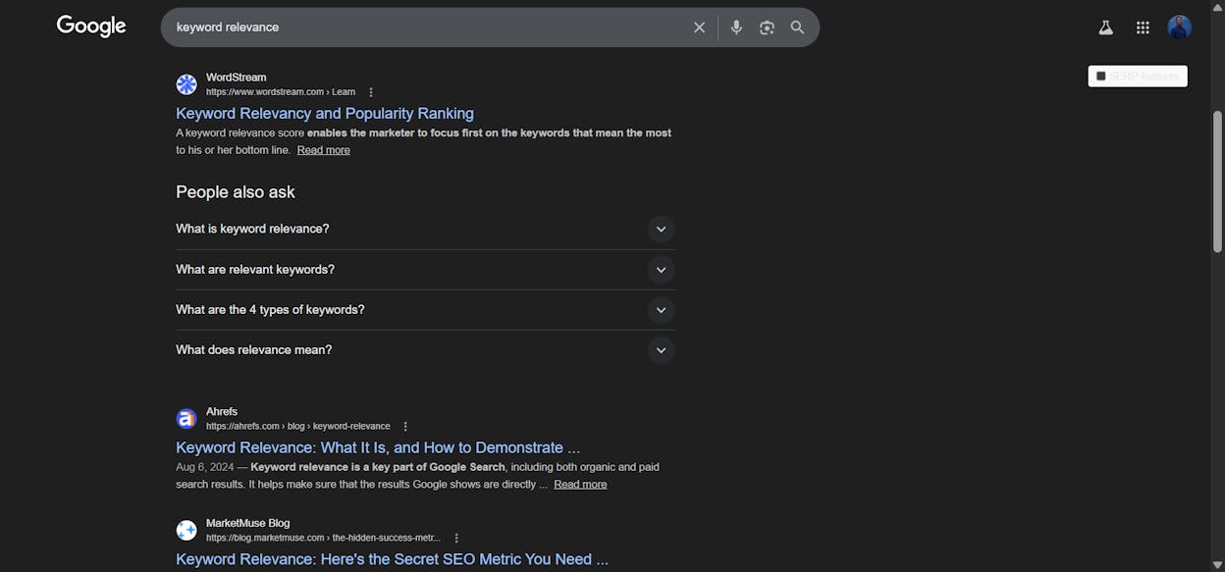Expand "What are relevant keywords?" question
Viewport: 1225px width, 572px height.
point(425,269)
